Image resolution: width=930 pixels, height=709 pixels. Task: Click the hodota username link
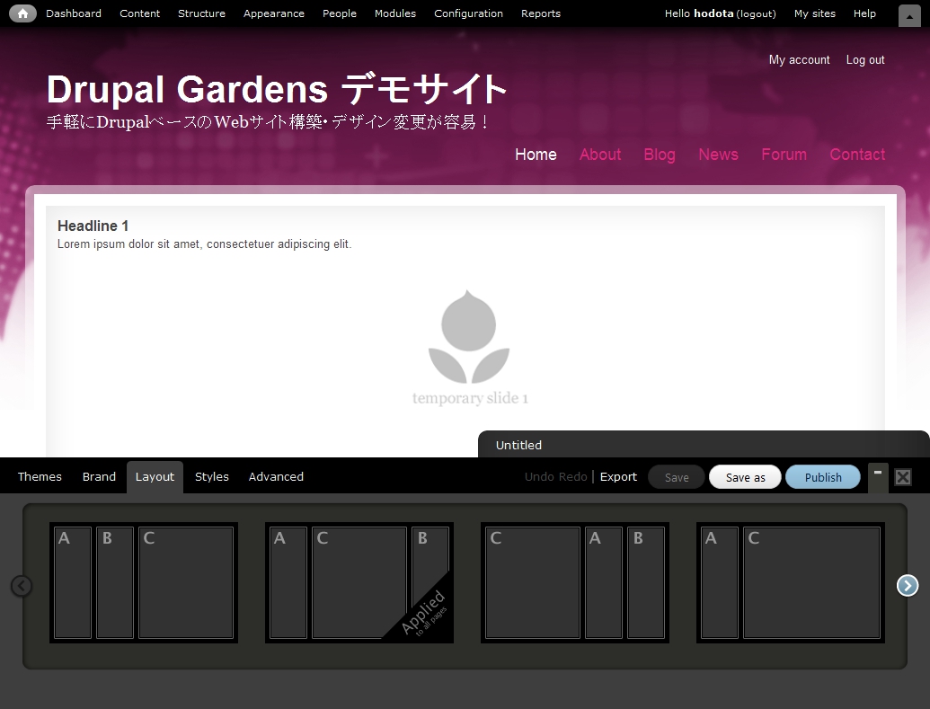(713, 13)
